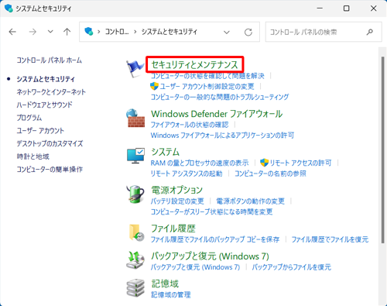Click ファイル履歴でファイルのバックアップ コピーを保存 link
This screenshot has height=306, width=387.
[x=215, y=239]
